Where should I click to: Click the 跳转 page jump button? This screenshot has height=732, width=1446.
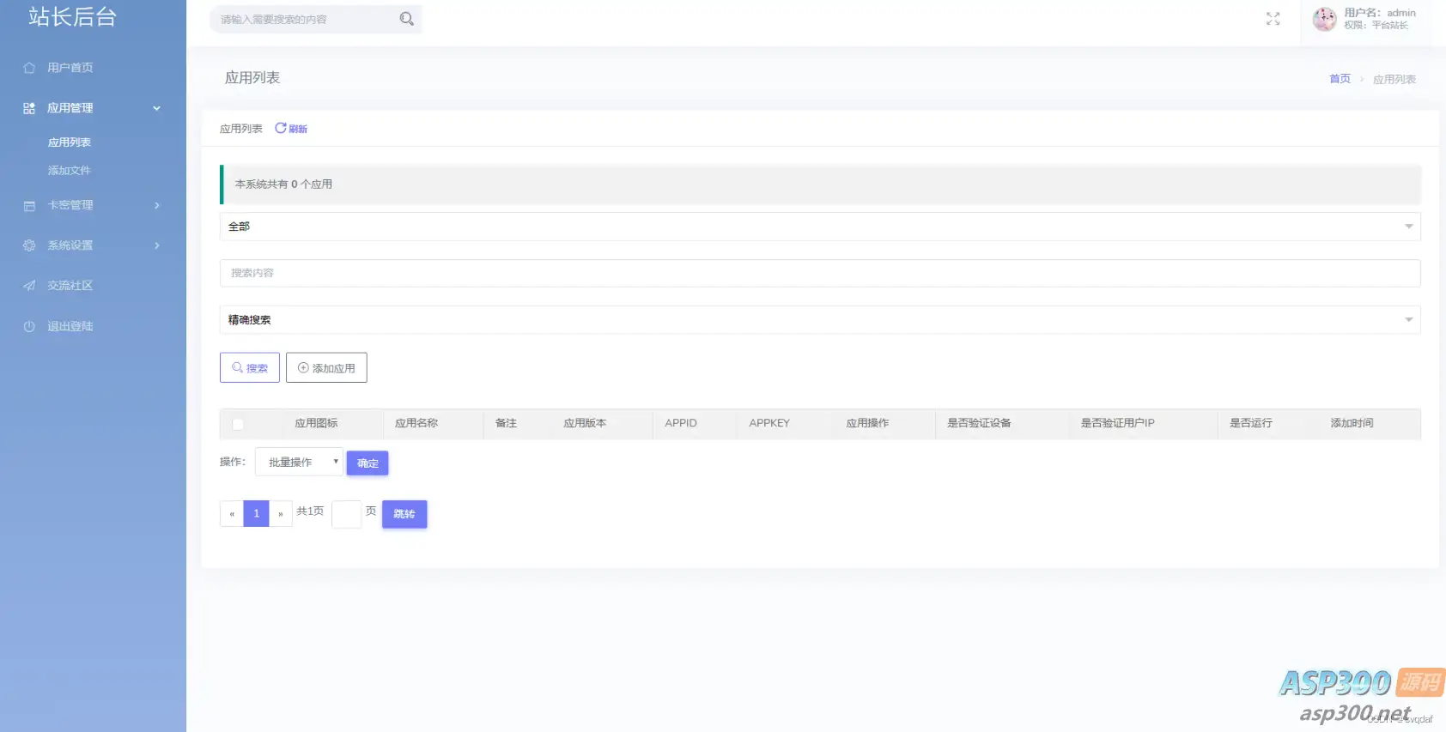(404, 514)
